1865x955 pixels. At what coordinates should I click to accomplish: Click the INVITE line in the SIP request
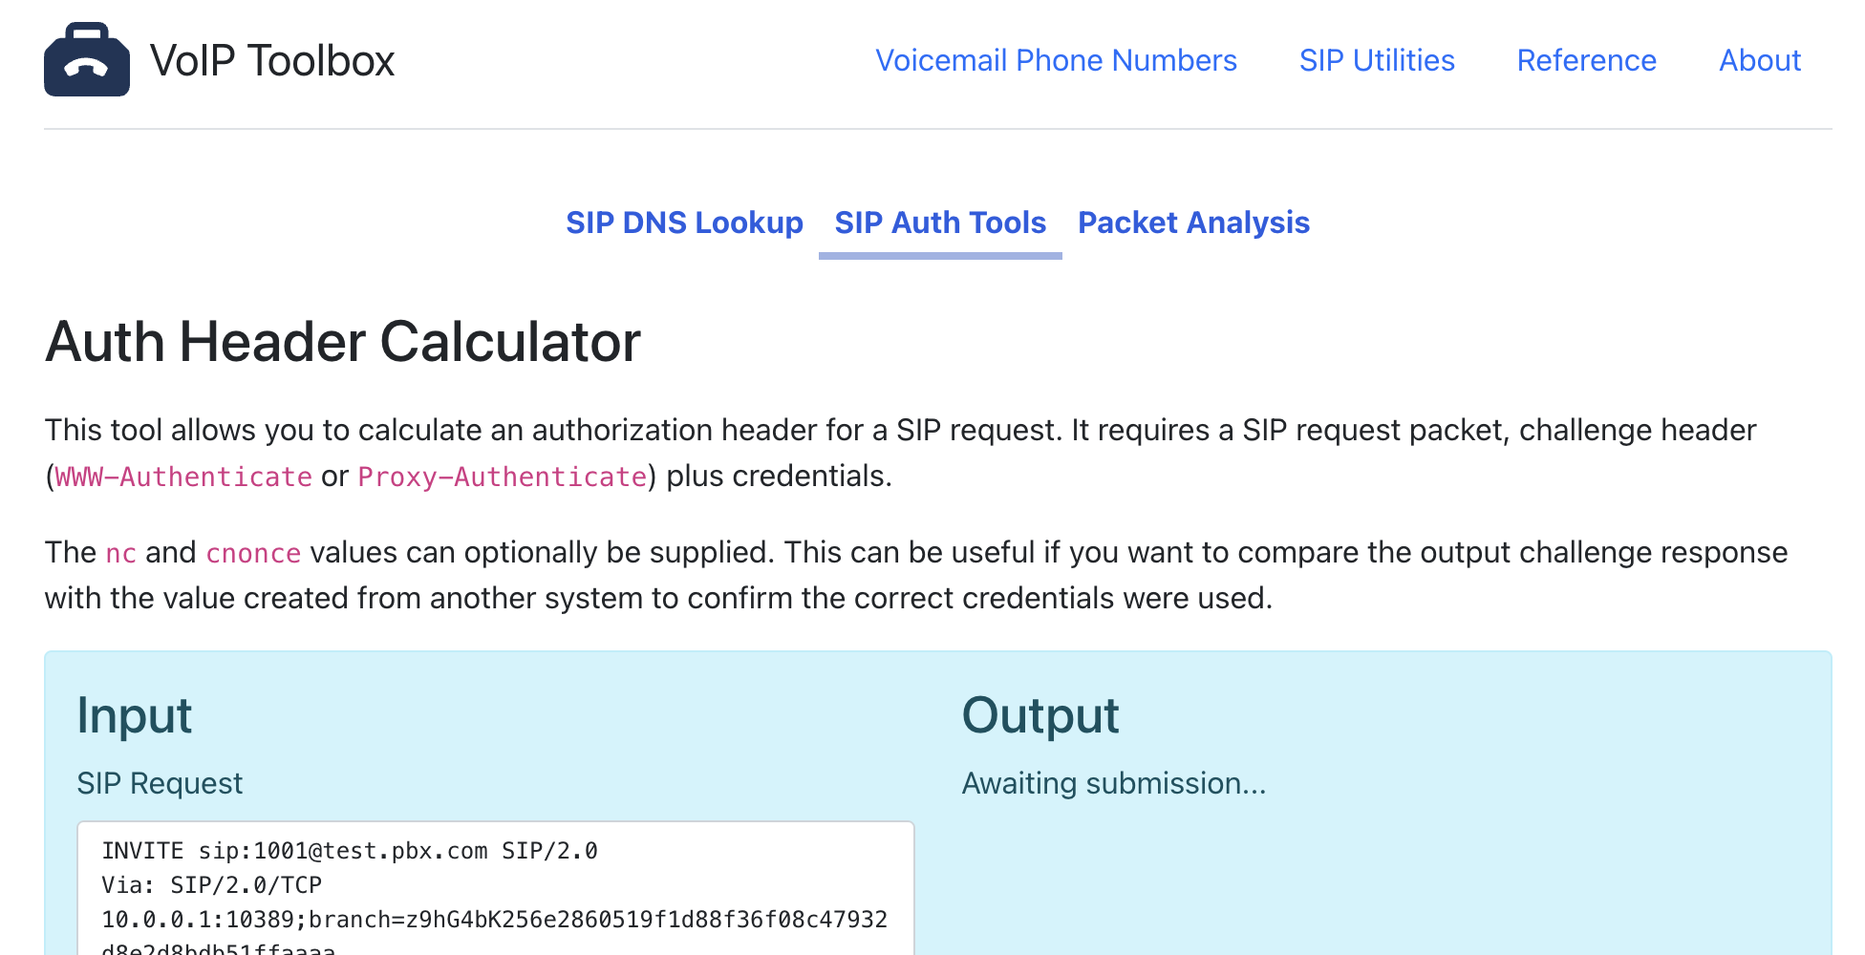[x=350, y=851]
